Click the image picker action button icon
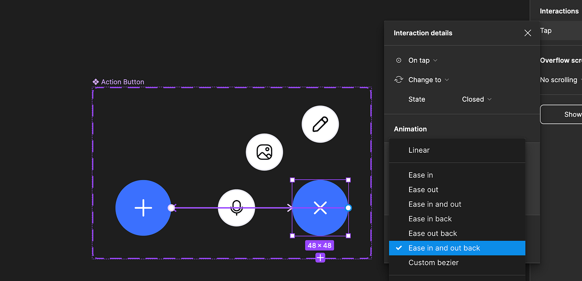 pos(264,152)
